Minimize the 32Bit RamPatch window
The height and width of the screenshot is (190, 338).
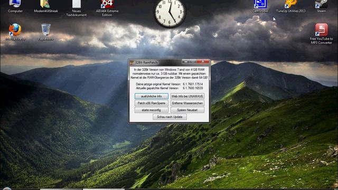pos(186,62)
